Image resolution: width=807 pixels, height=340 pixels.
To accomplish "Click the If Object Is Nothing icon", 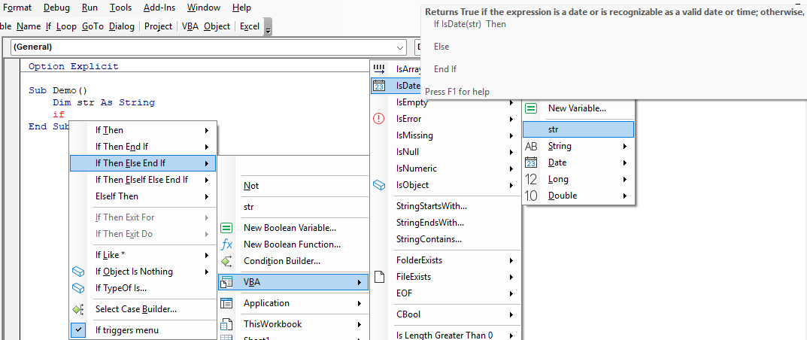I will coord(77,271).
